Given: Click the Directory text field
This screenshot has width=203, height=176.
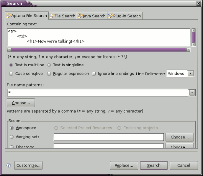Looking at the screenshot, I should tap(109, 146).
